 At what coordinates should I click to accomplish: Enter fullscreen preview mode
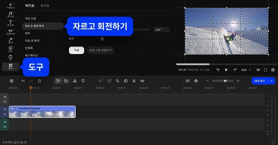[x=265, y=70]
